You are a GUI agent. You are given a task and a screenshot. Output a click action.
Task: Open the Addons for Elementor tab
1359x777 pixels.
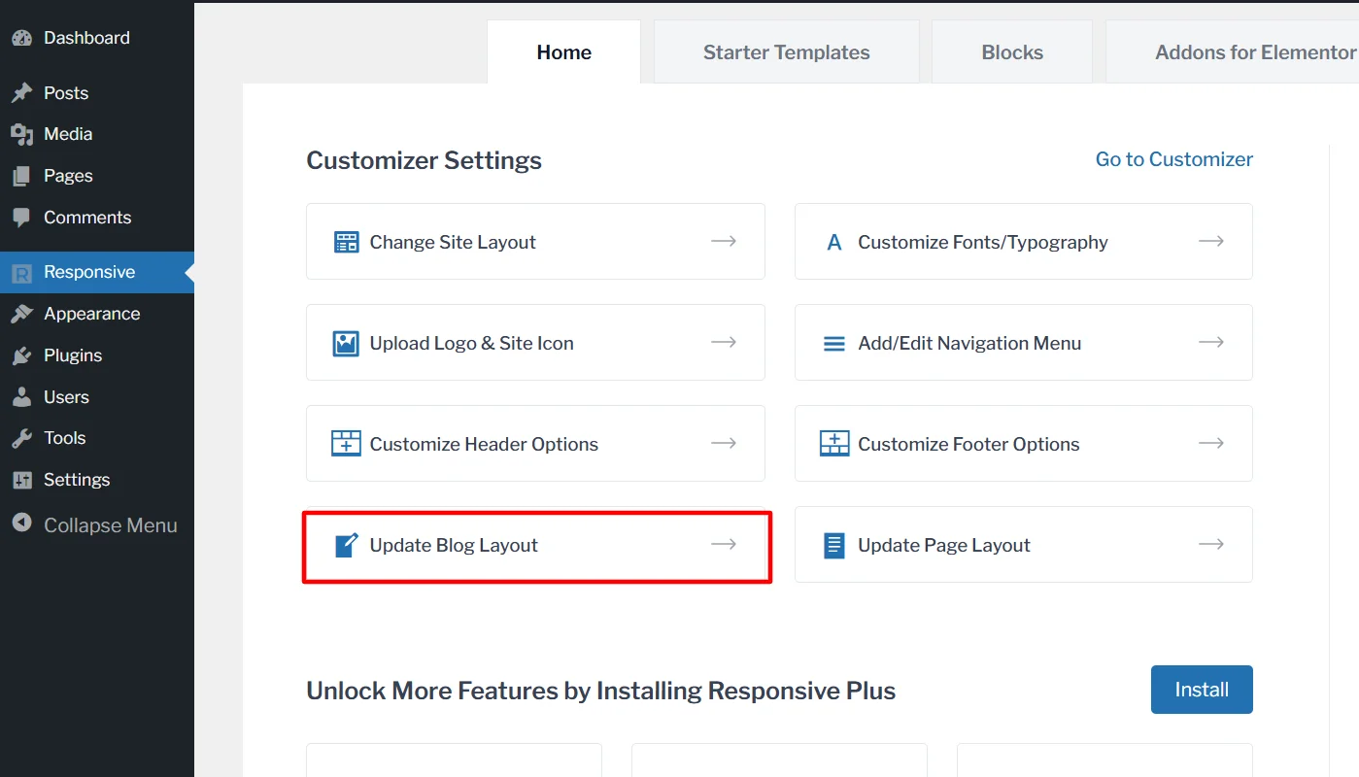[1232, 52]
